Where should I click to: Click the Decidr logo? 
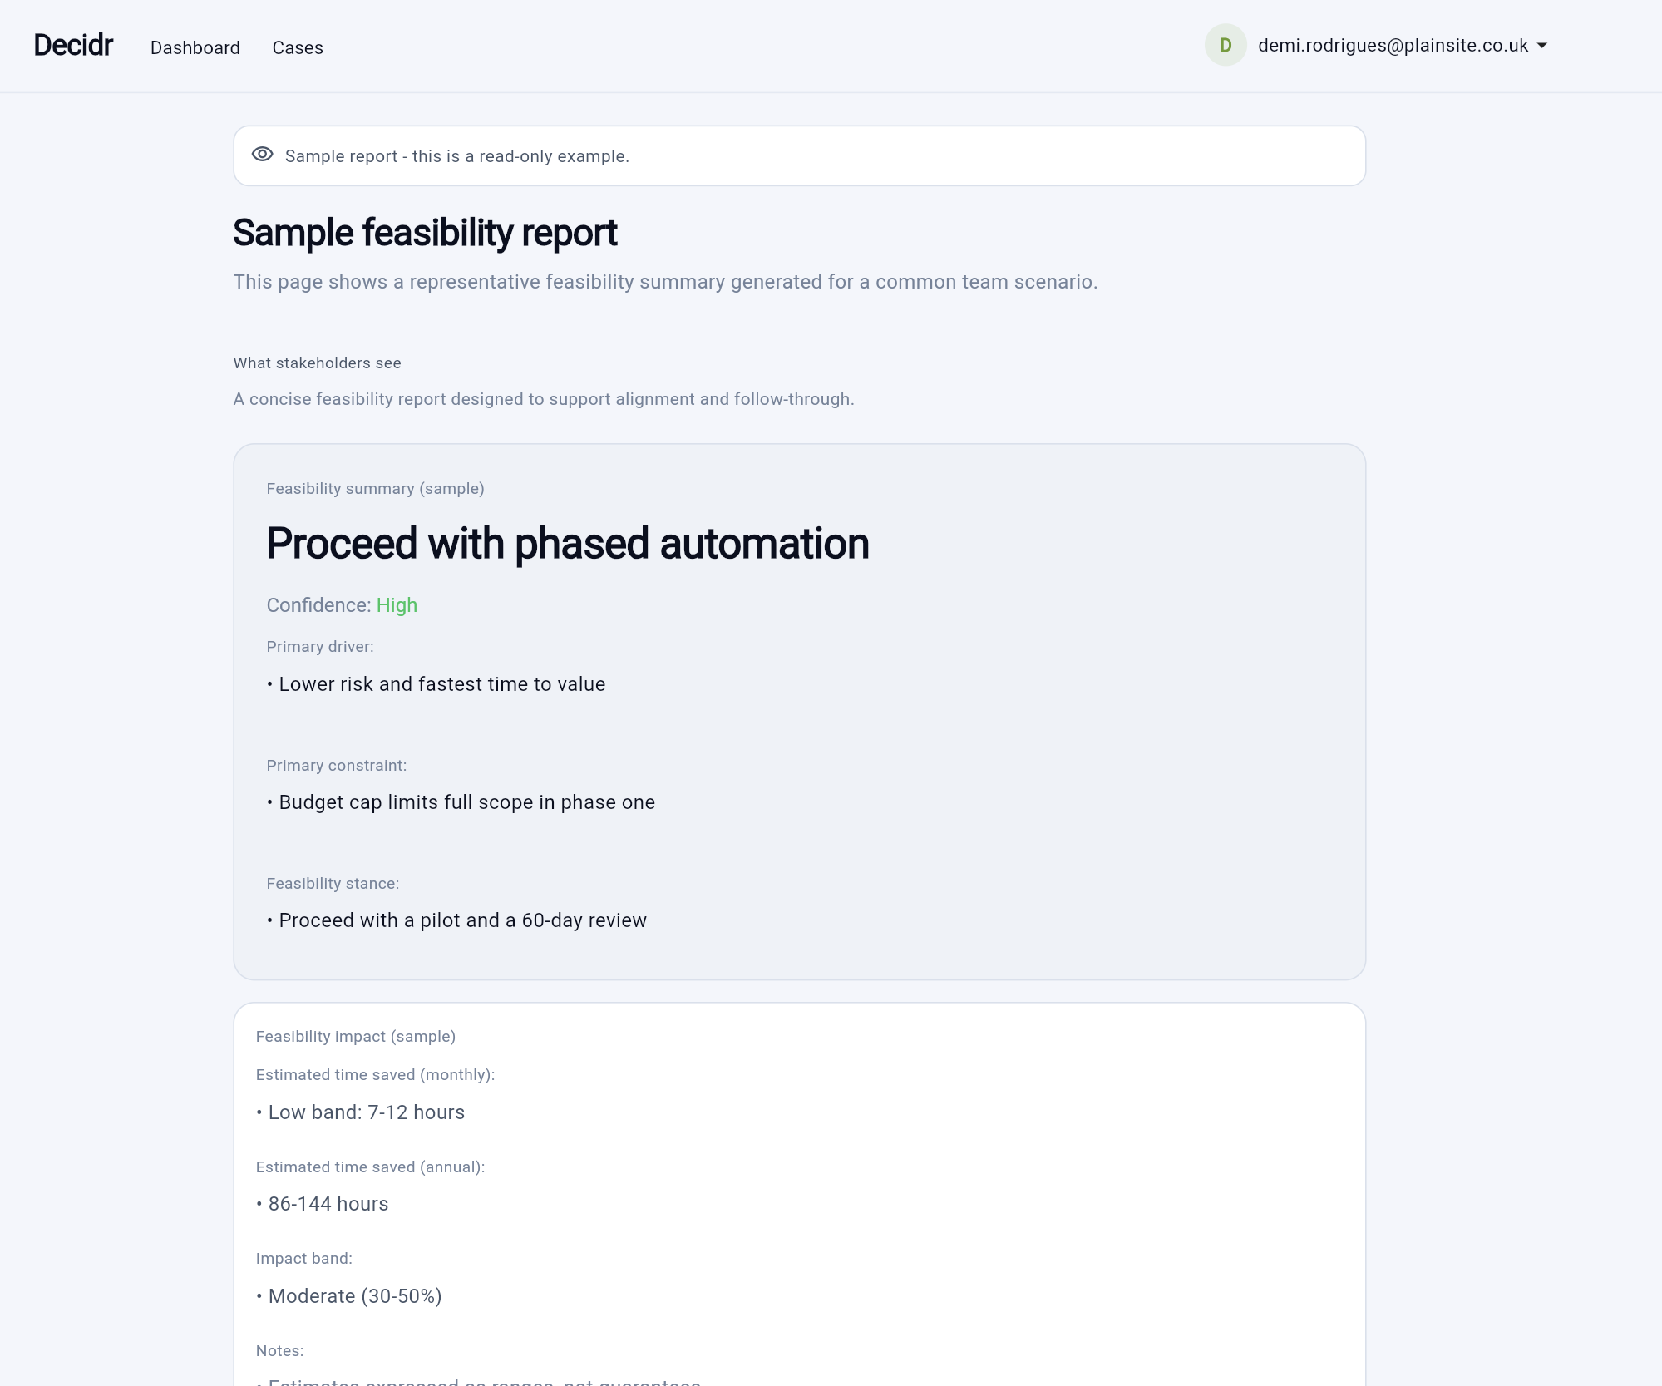73,46
